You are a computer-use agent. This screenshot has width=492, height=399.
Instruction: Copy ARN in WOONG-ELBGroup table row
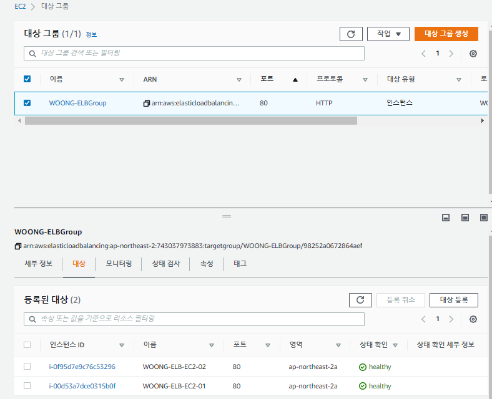coord(146,103)
